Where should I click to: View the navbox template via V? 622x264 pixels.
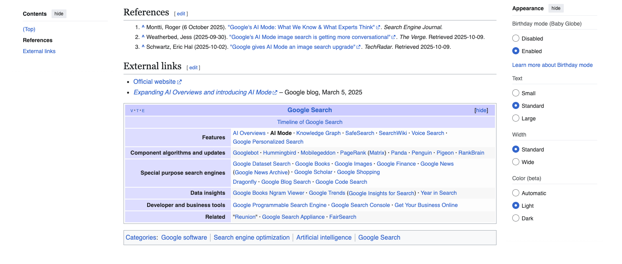[132, 111]
